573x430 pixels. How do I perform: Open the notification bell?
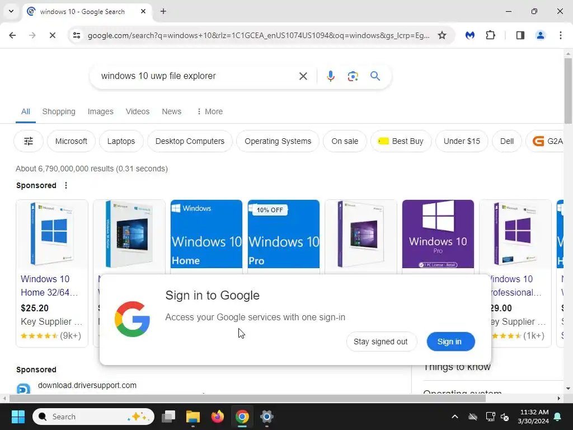click(x=558, y=417)
